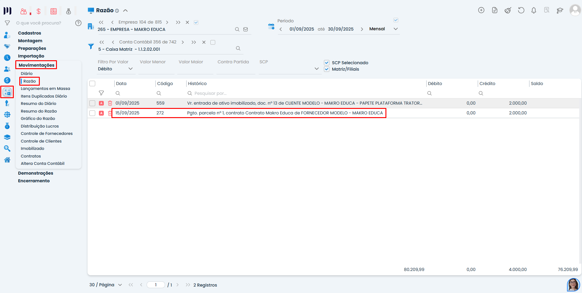Open the highlighted accounting module icon in sidebar
This screenshot has height=293, width=582.
click(7, 92)
